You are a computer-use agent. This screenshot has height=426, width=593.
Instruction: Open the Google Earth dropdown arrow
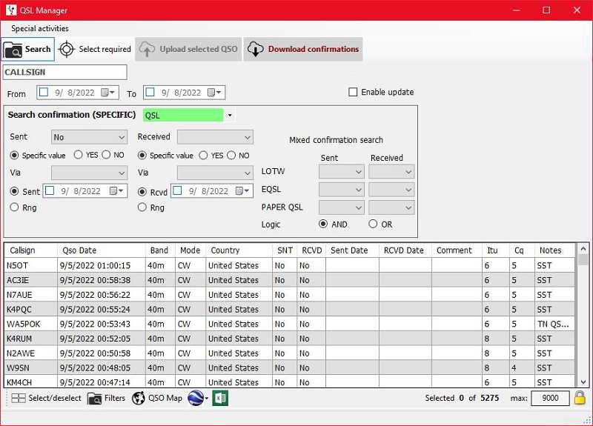click(x=207, y=399)
